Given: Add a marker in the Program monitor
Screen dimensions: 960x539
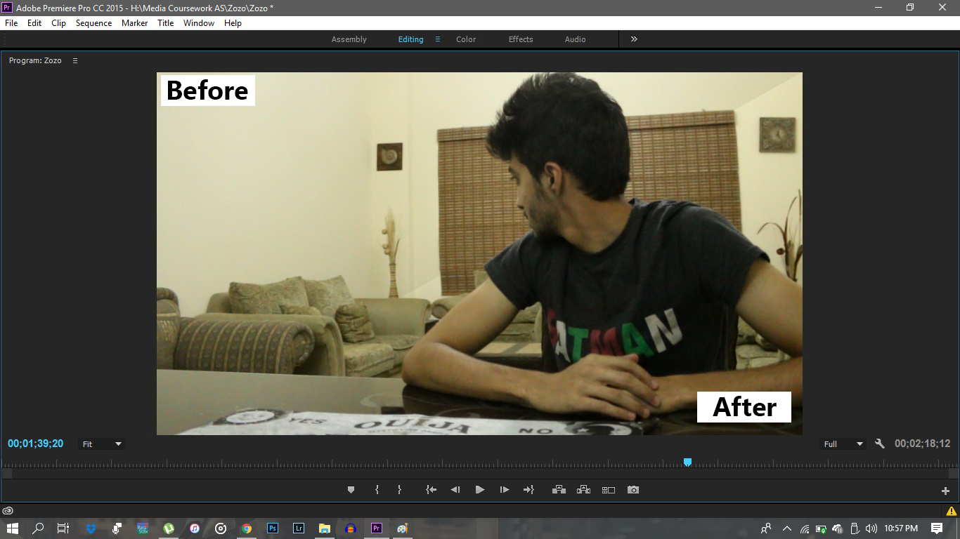Looking at the screenshot, I should 351,490.
